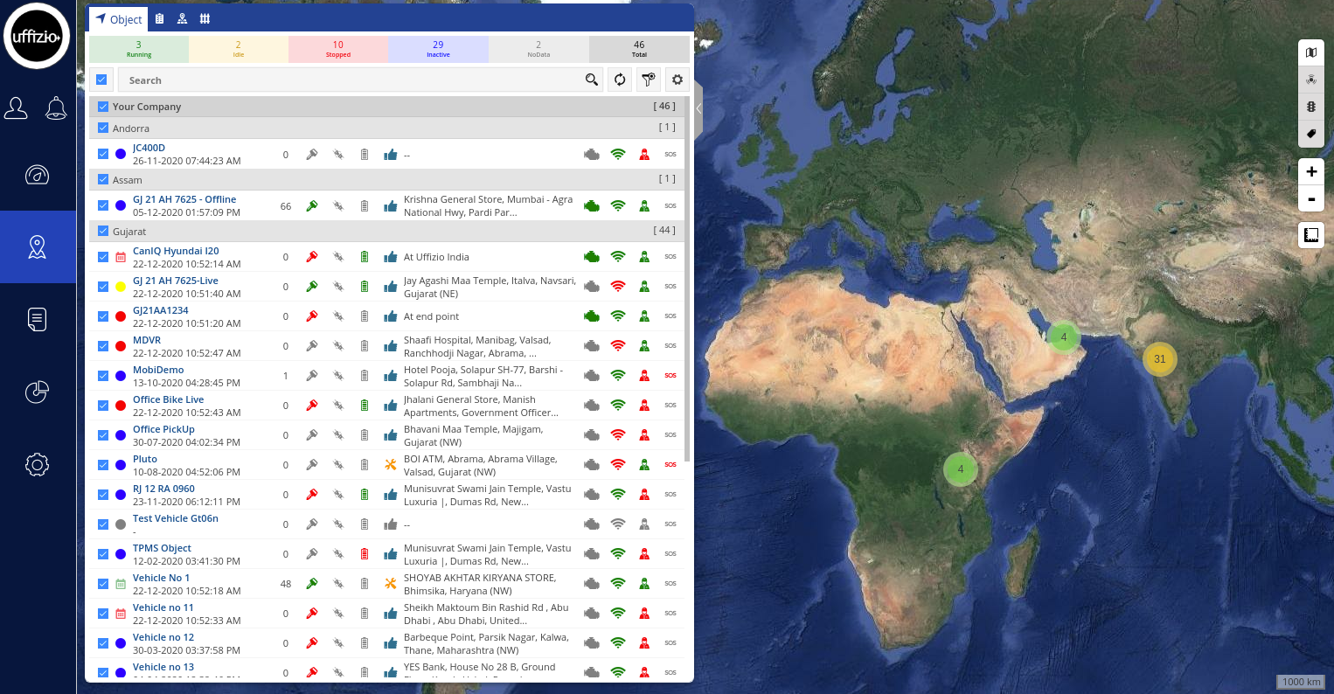
Task: Refresh the object list
Action: (620, 80)
